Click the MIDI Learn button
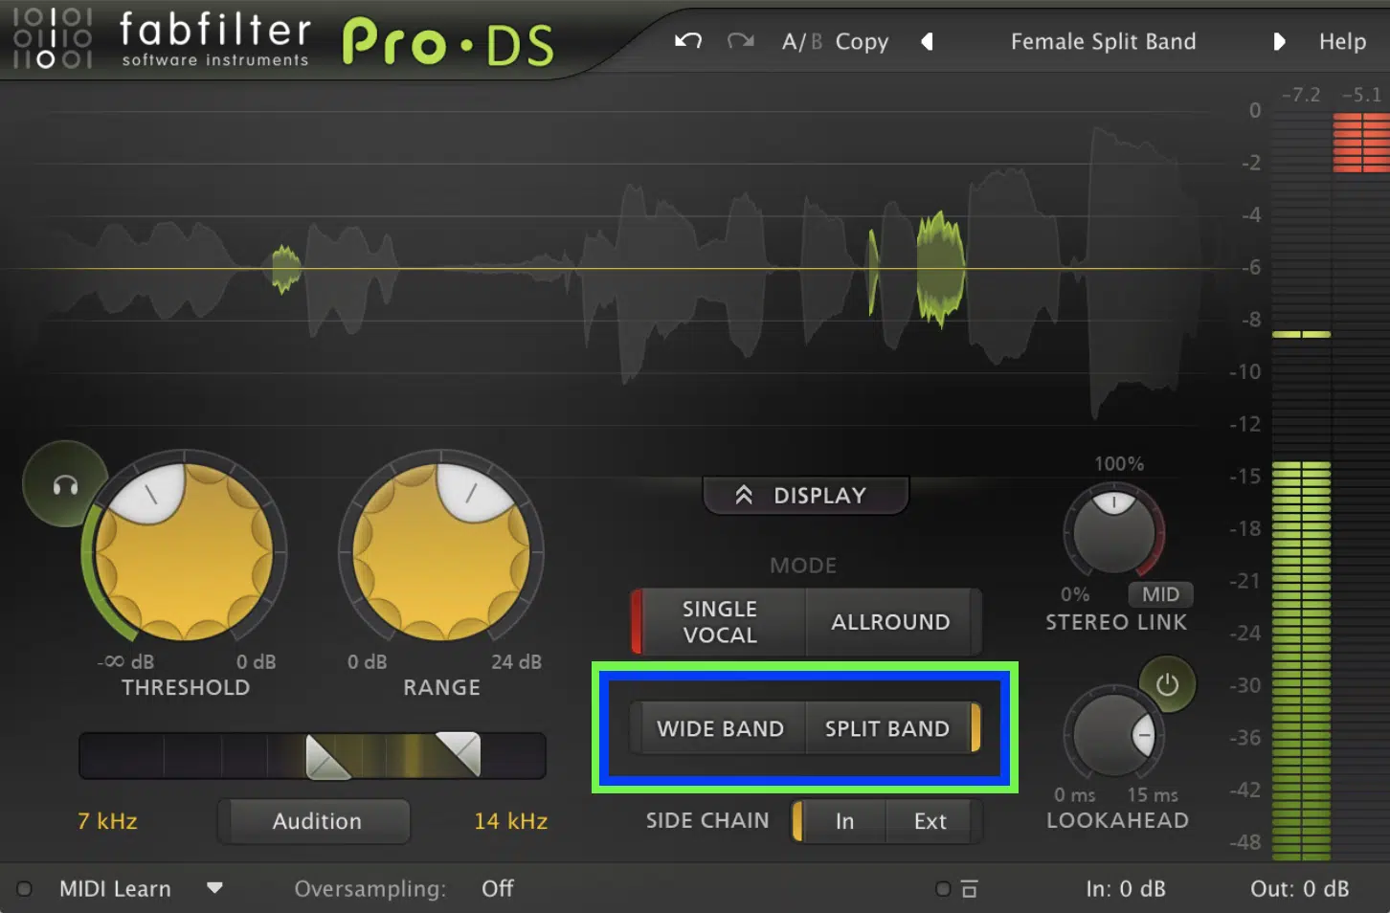1390x913 pixels. click(115, 889)
